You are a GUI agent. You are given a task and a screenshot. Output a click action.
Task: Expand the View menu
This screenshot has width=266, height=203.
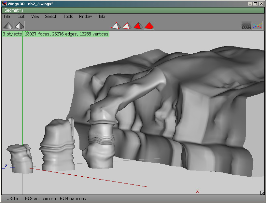click(x=35, y=16)
